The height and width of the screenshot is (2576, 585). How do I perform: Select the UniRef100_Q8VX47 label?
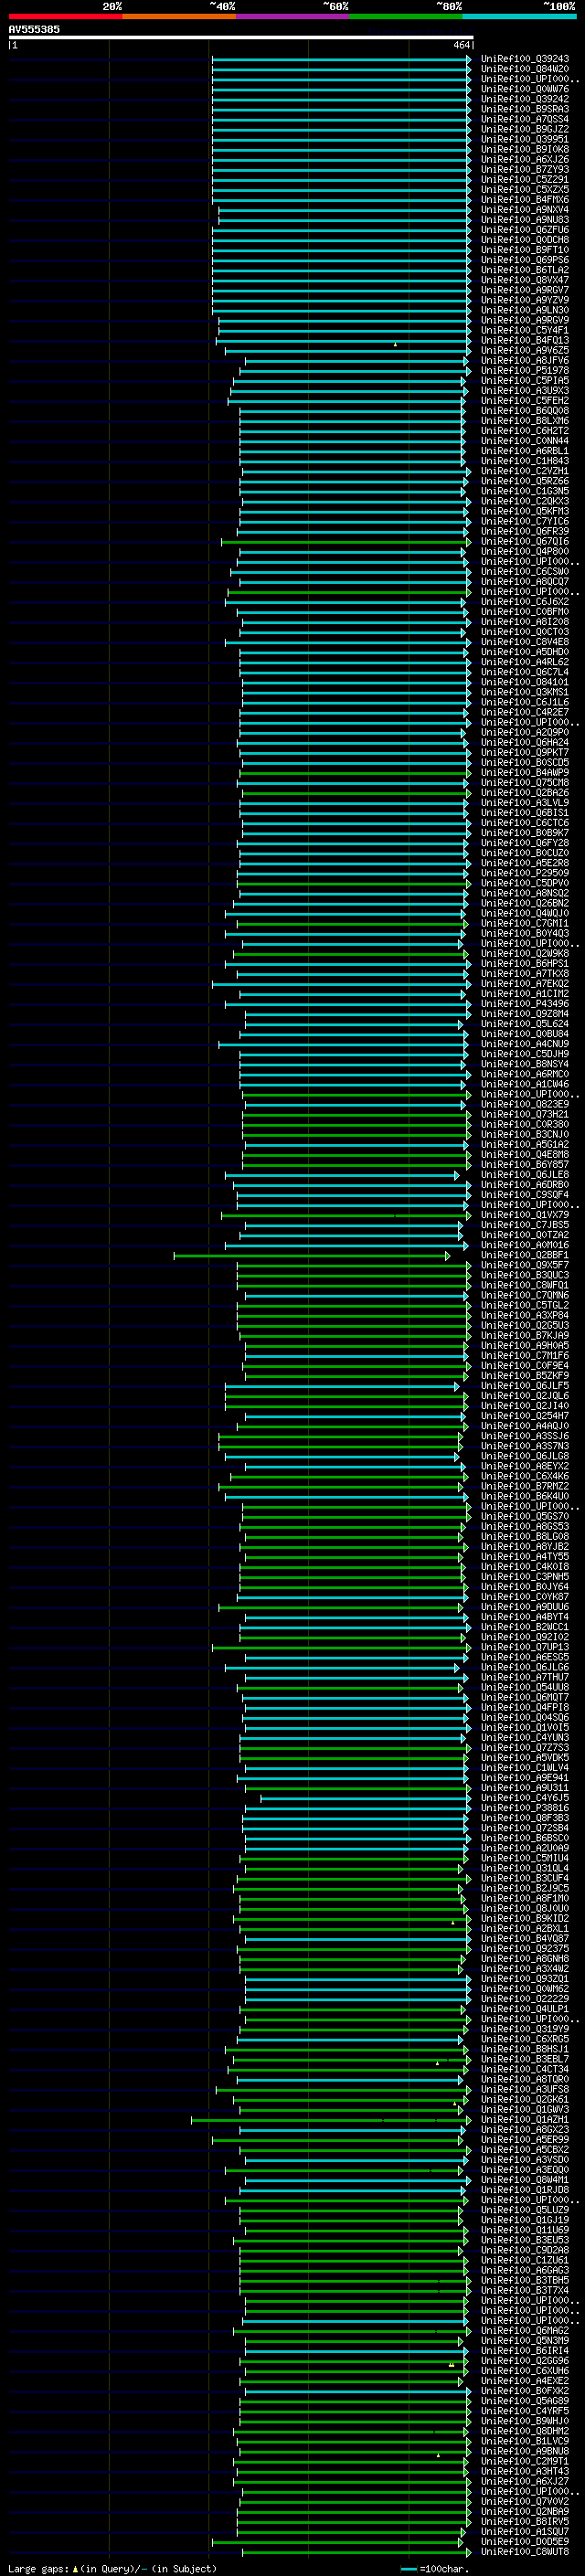pos(525,280)
